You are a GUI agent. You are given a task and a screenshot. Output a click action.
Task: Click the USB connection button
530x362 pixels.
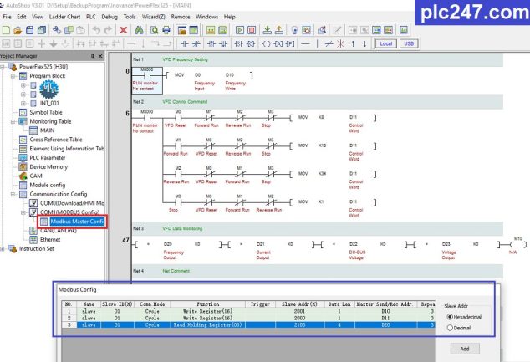pos(409,43)
